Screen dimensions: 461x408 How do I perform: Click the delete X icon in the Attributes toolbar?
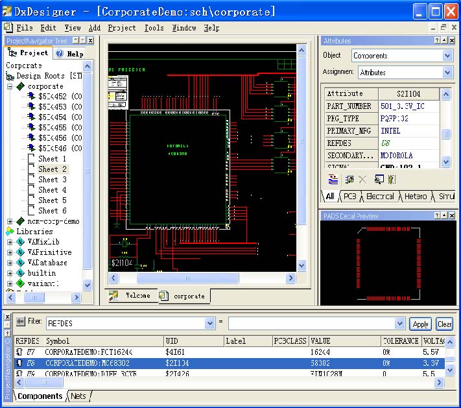click(362, 180)
